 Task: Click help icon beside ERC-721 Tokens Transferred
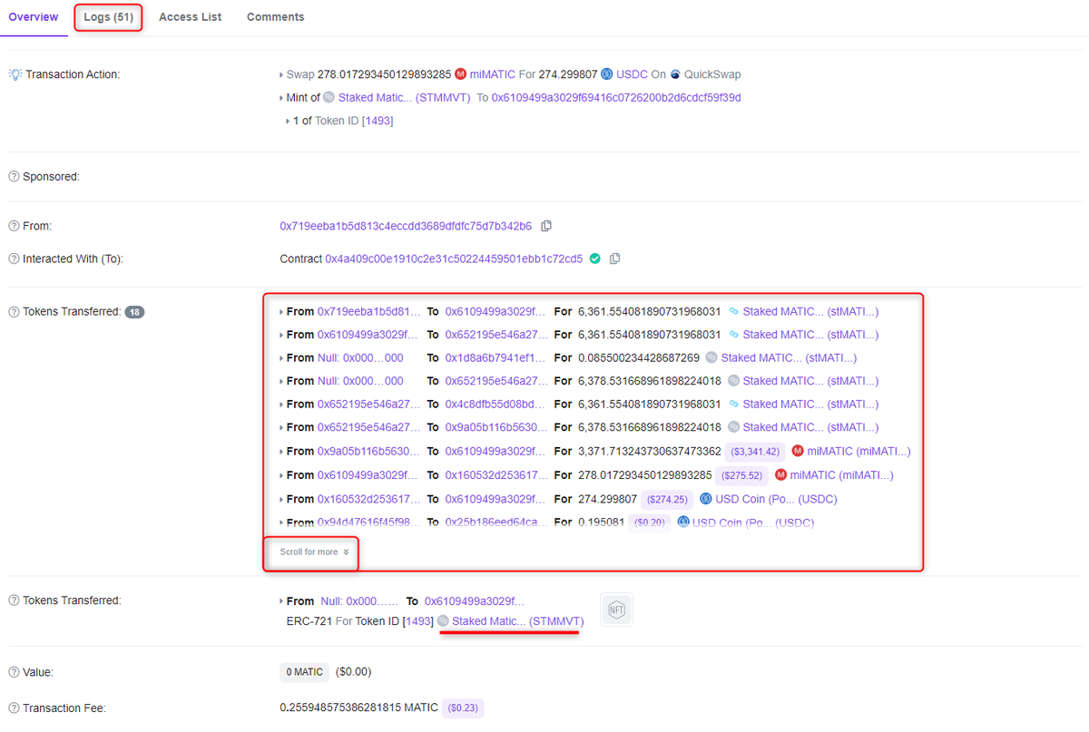14,600
